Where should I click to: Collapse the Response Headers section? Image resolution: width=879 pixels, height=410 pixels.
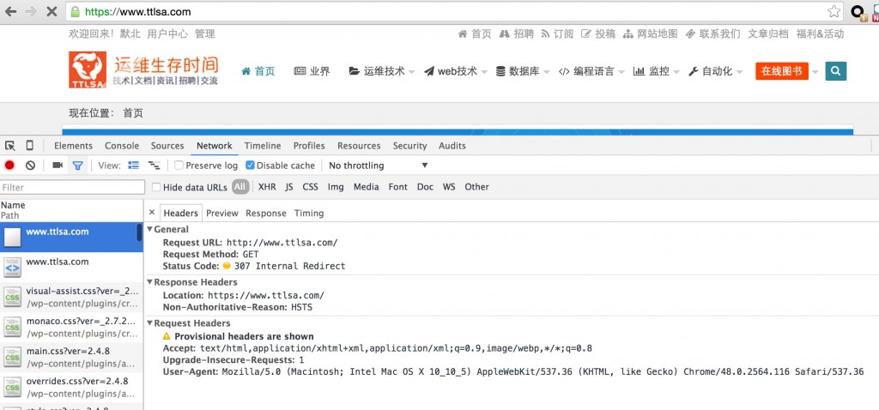(149, 282)
